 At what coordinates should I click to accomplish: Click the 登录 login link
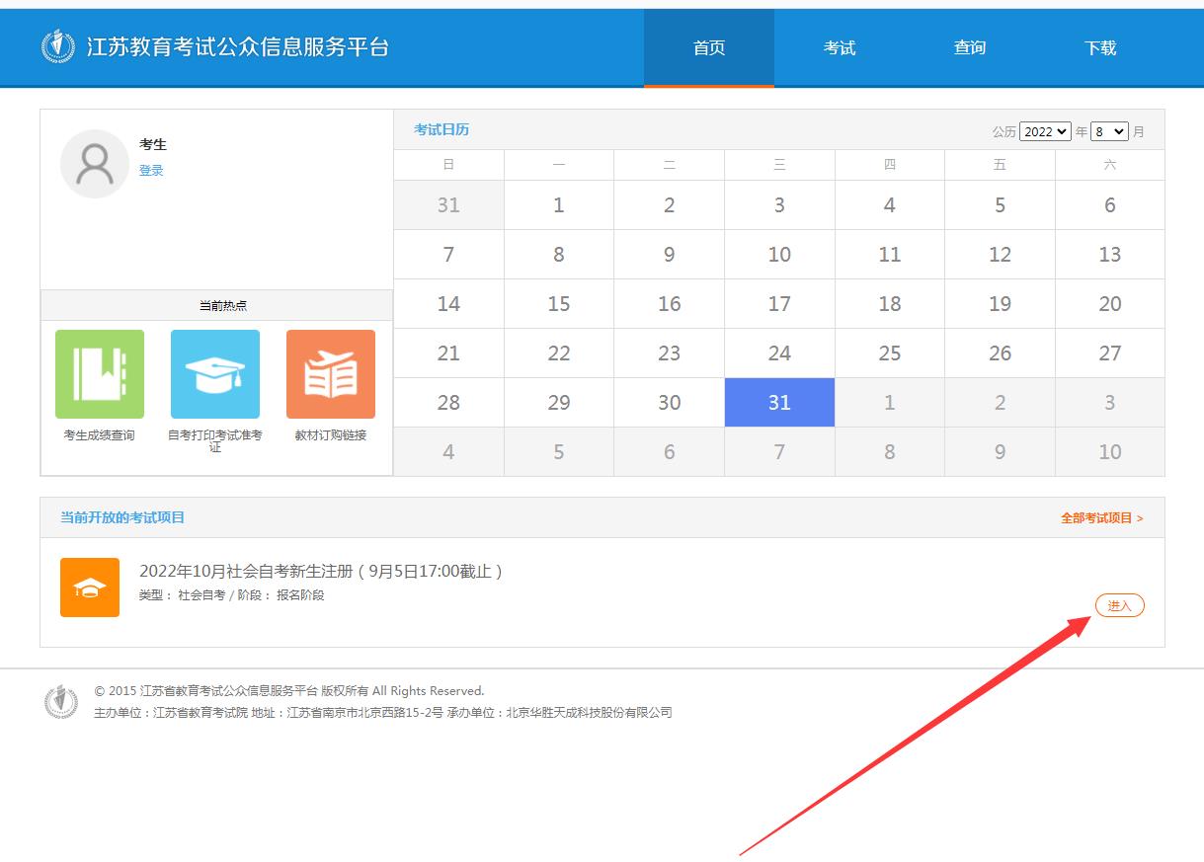tap(151, 171)
